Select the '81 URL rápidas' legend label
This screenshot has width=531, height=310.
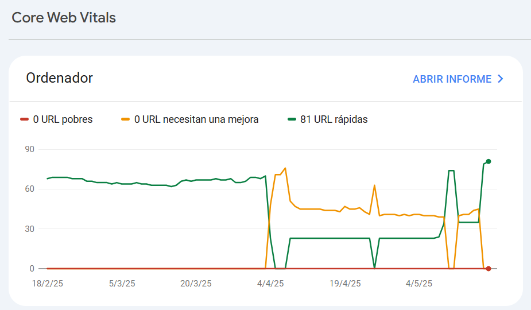(334, 119)
